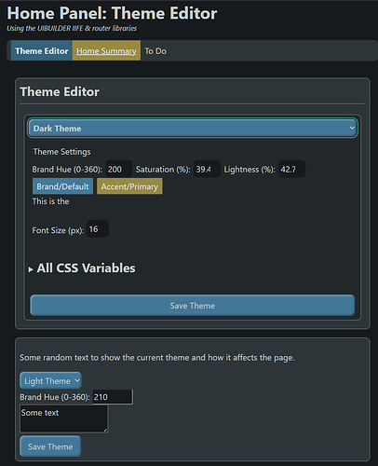The width and height of the screenshot is (378, 466).
Task: Switch to the Theme Editor tab
Action: 42,50
